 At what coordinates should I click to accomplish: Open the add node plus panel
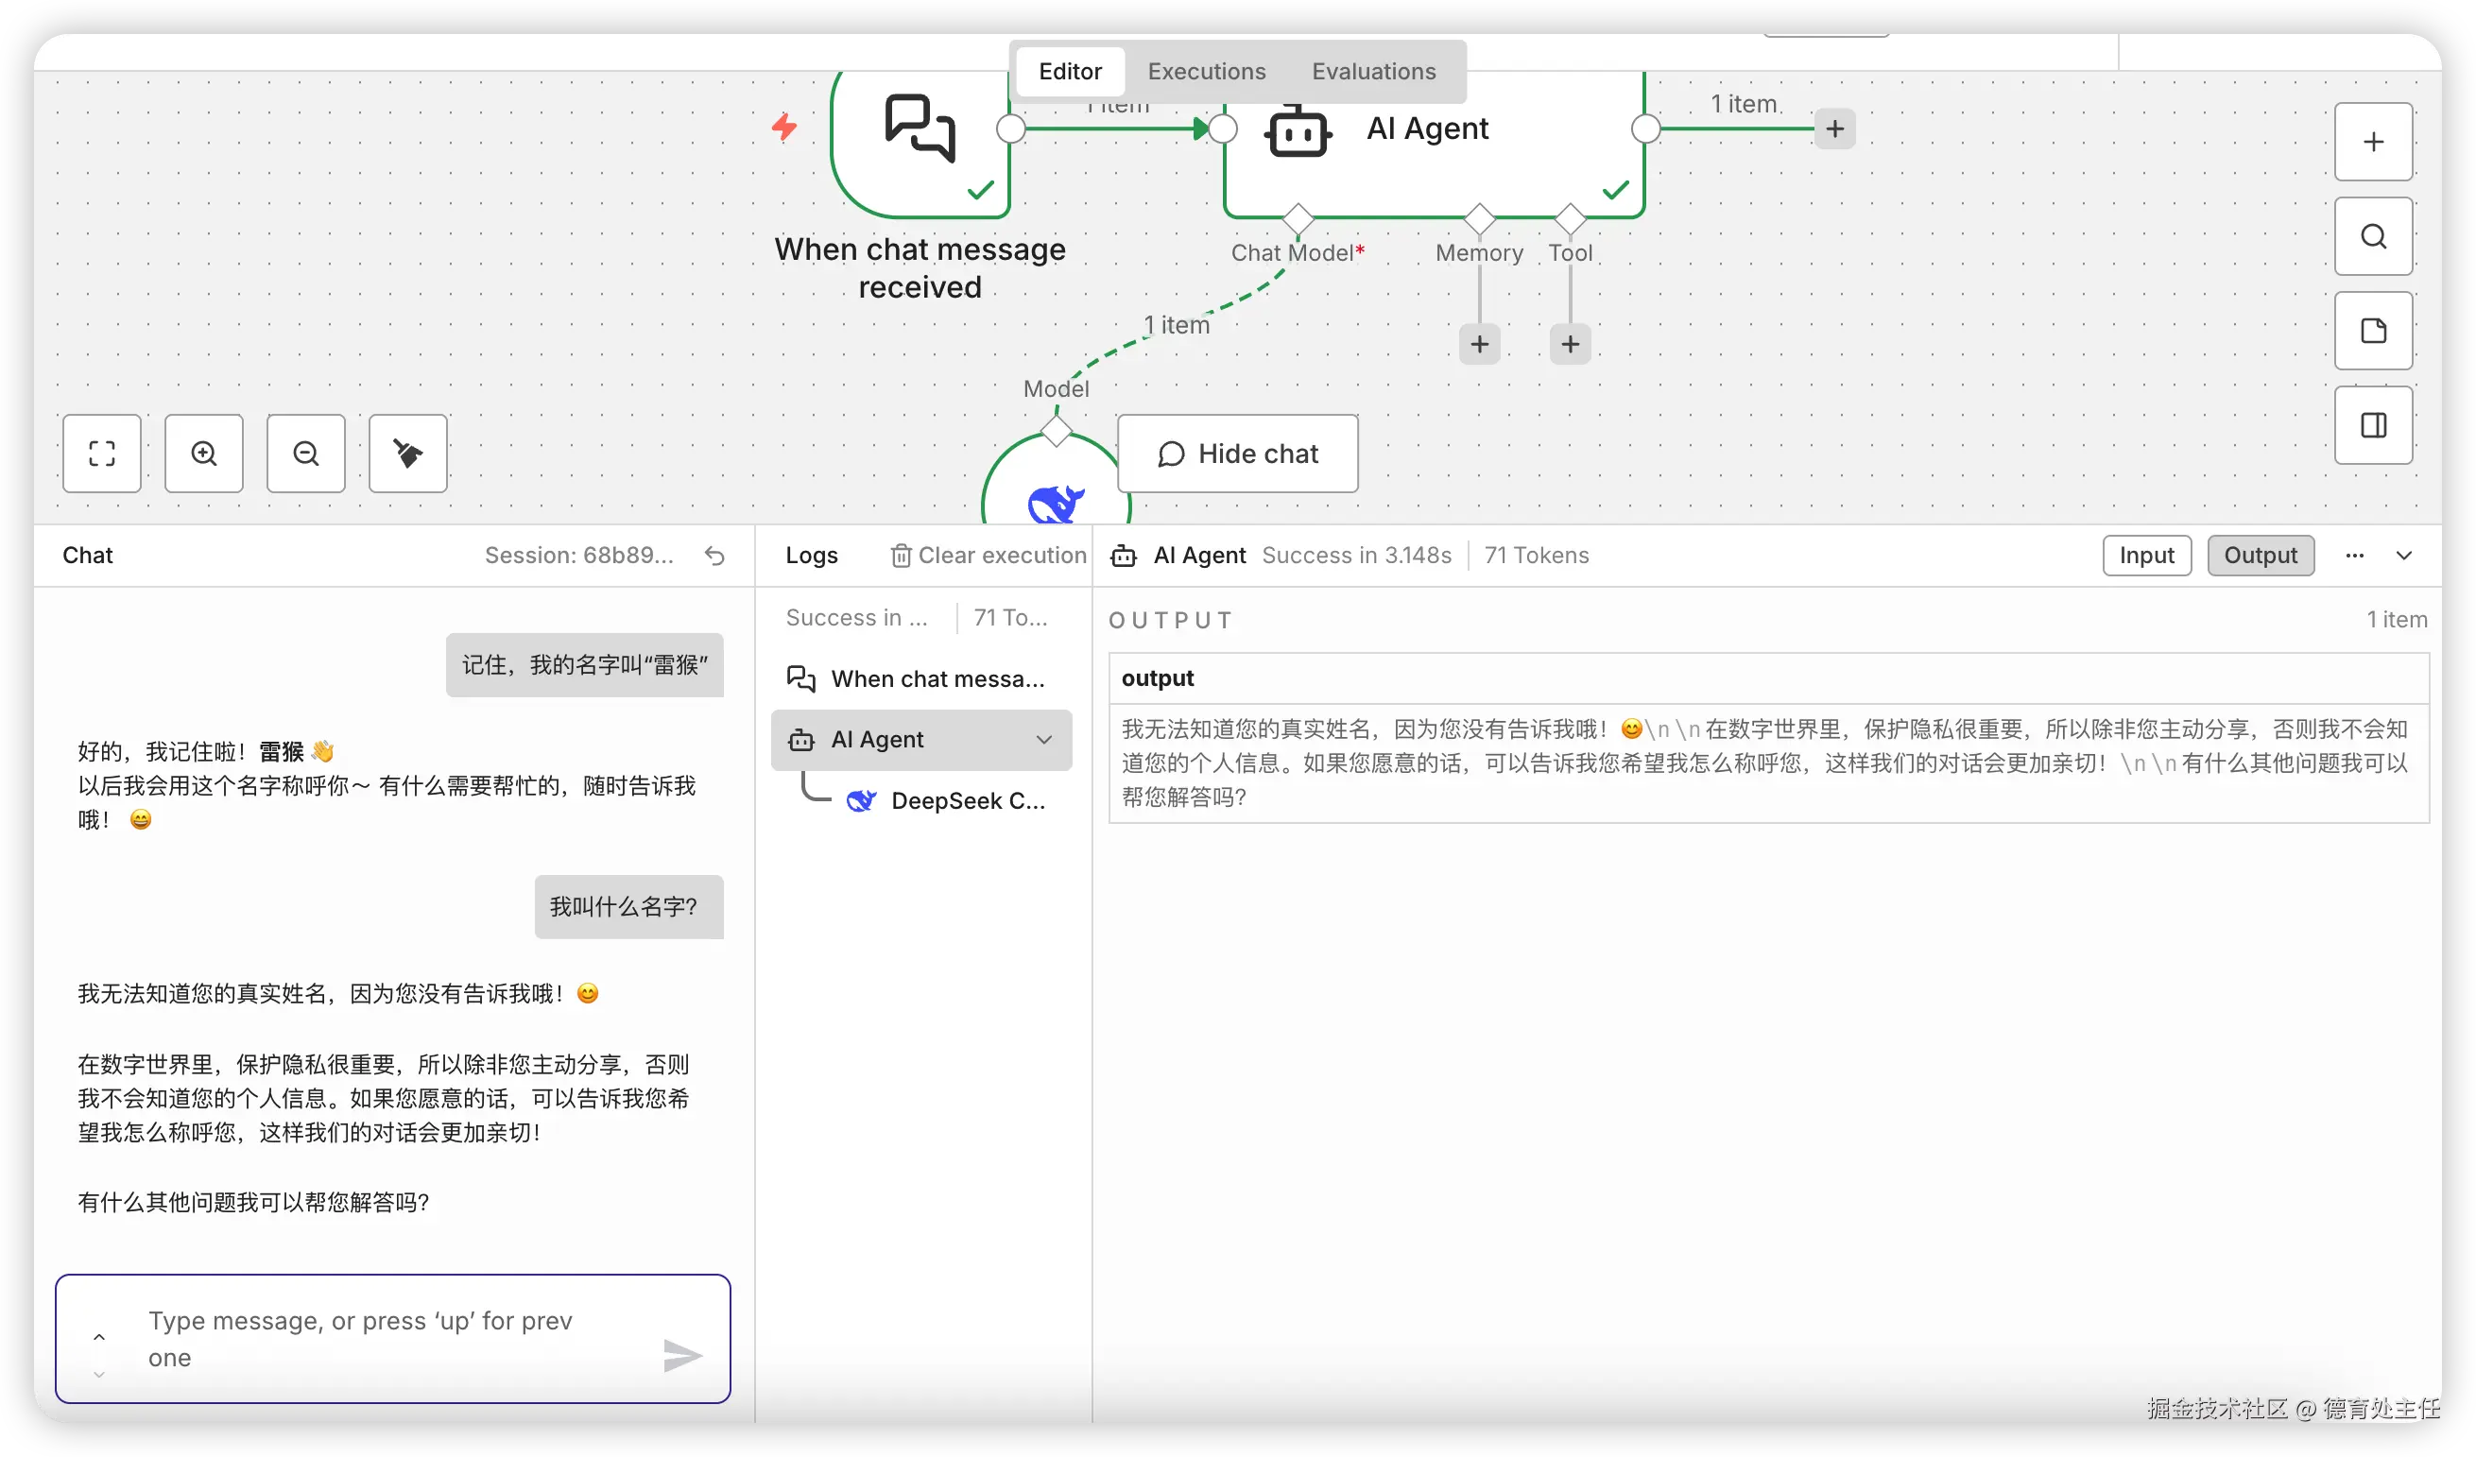pos(2373,142)
